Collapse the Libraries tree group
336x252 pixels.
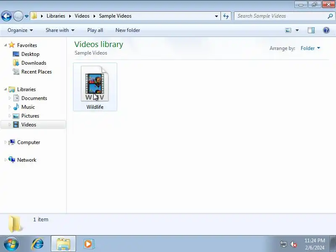pyautogui.click(x=5, y=89)
